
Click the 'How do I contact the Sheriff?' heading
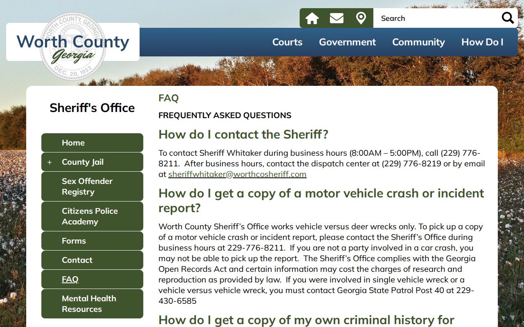(243, 134)
